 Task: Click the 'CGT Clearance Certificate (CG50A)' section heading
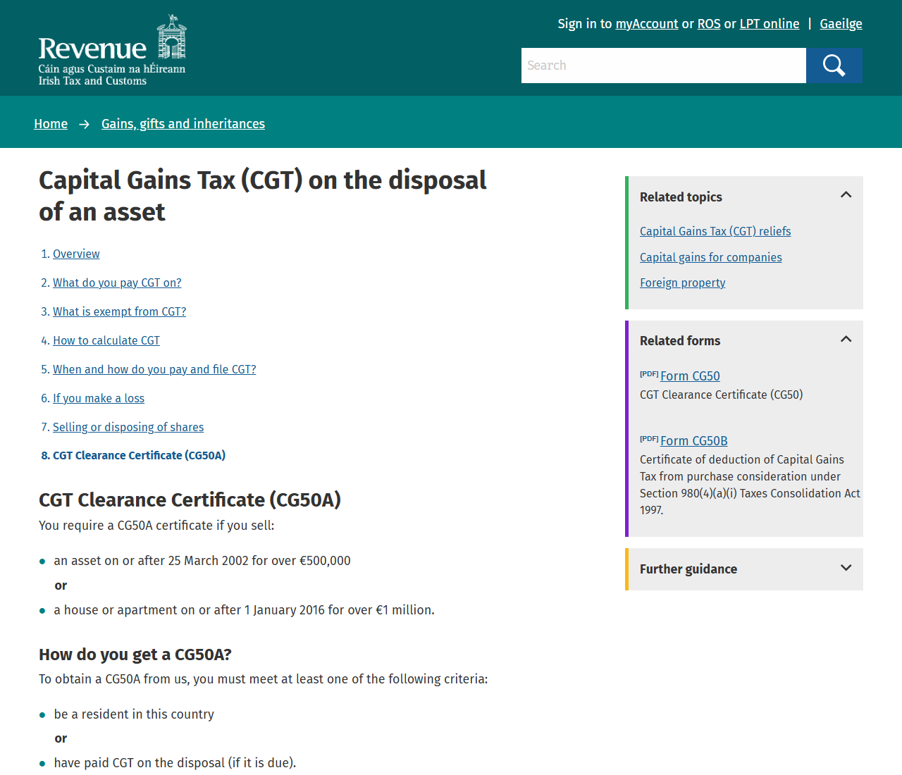pyautogui.click(x=190, y=500)
